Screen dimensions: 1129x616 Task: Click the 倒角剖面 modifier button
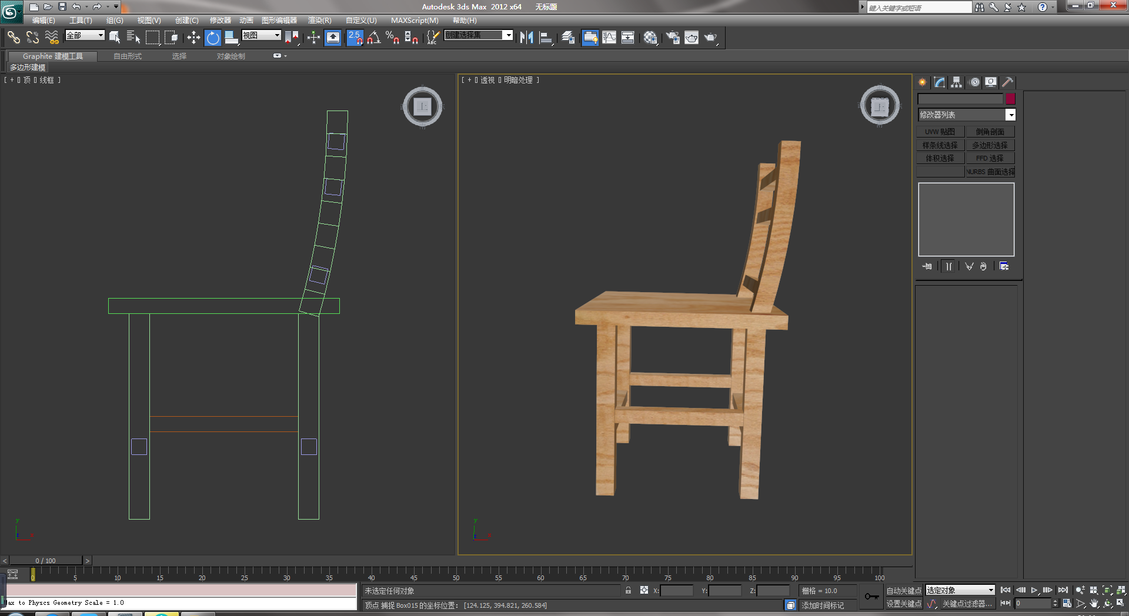point(990,132)
